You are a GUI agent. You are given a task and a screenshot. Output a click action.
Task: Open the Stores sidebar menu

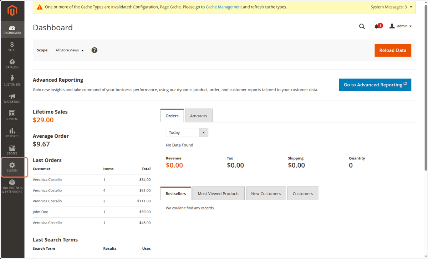(12, 150)
